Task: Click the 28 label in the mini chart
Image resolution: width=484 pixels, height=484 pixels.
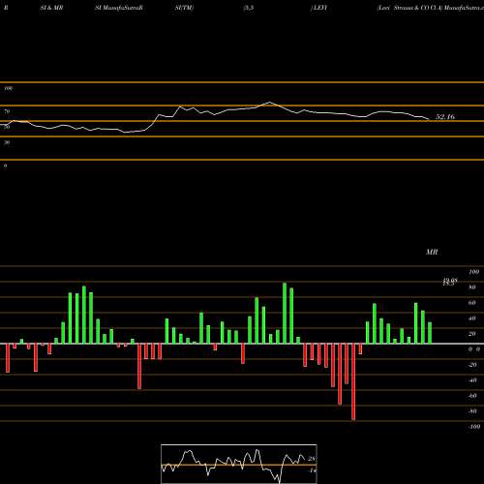Action: pyautogui.click(x=312, y=459)
